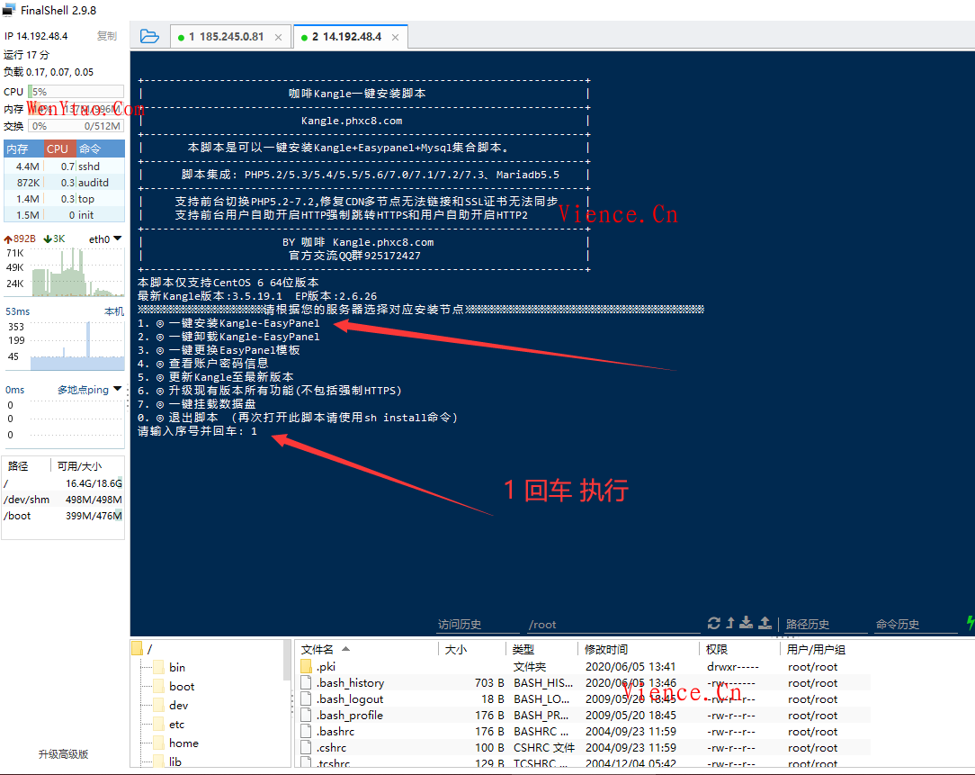
Task: Click the dev folder icon
Action: (158, 706)
